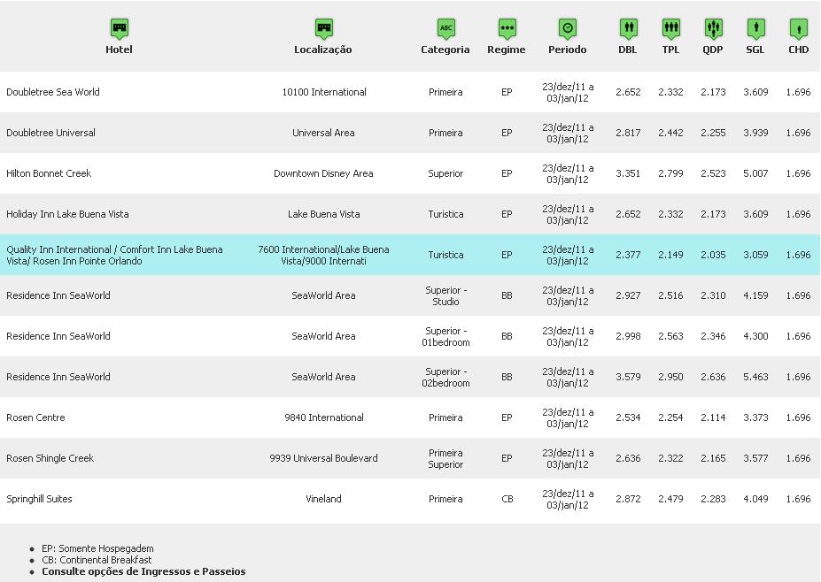
Task: Select the highlighted Quality Inn International row
Action: (x=115, y=255)
